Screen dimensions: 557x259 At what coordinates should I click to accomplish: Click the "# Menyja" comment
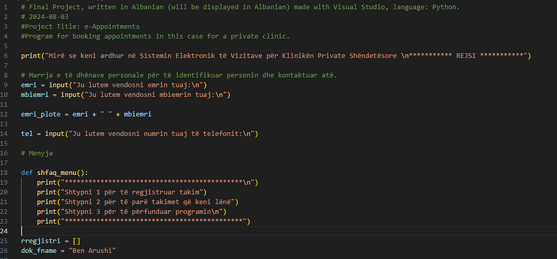coord(37,153)
